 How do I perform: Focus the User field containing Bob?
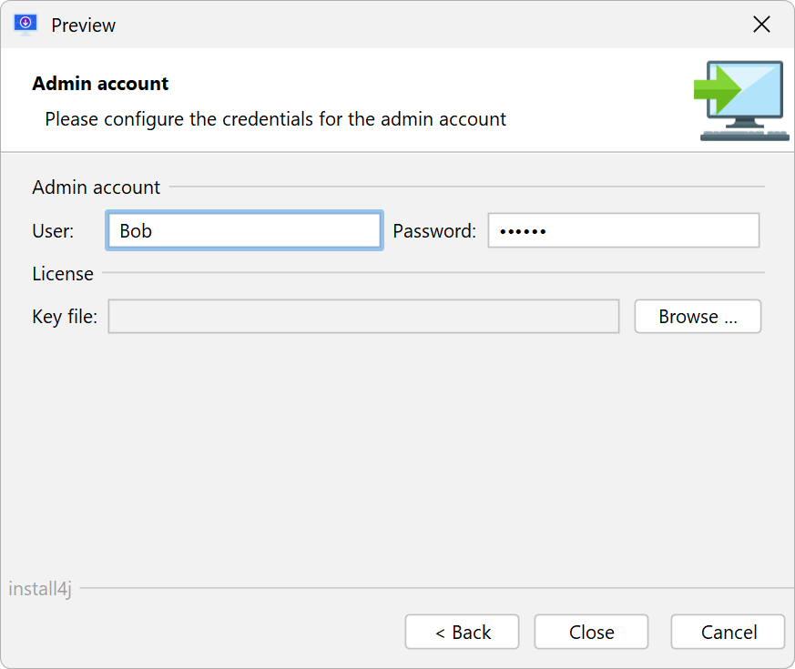[244, 230]
